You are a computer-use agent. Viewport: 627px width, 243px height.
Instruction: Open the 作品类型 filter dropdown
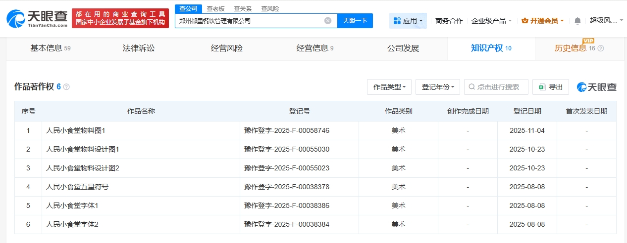[x=389, y=87]
